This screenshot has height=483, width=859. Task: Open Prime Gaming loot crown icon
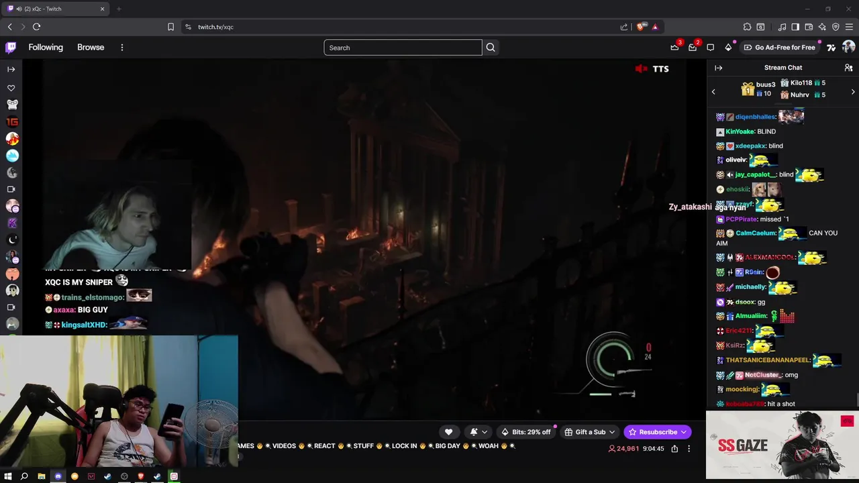[x=674, y=48]
